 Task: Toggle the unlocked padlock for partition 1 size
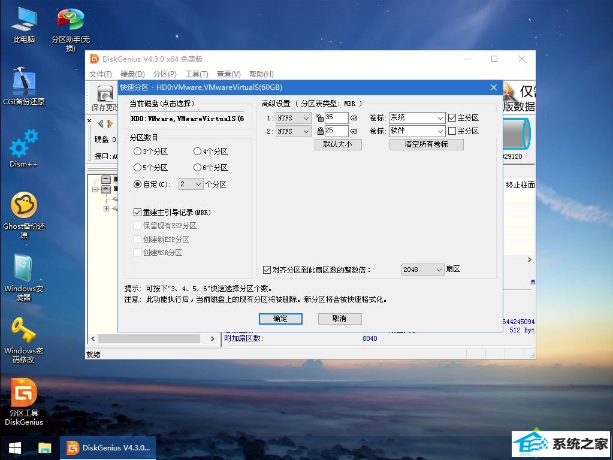click(319, 117)
